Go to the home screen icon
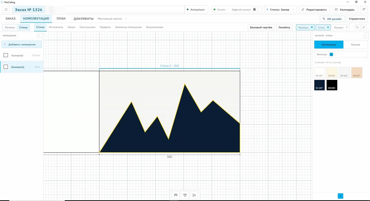370x201 pixels. pyautogui.click(x=6, y=9)
